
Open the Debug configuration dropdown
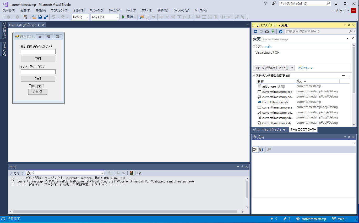pyautogui.click(x=81, y=17)
